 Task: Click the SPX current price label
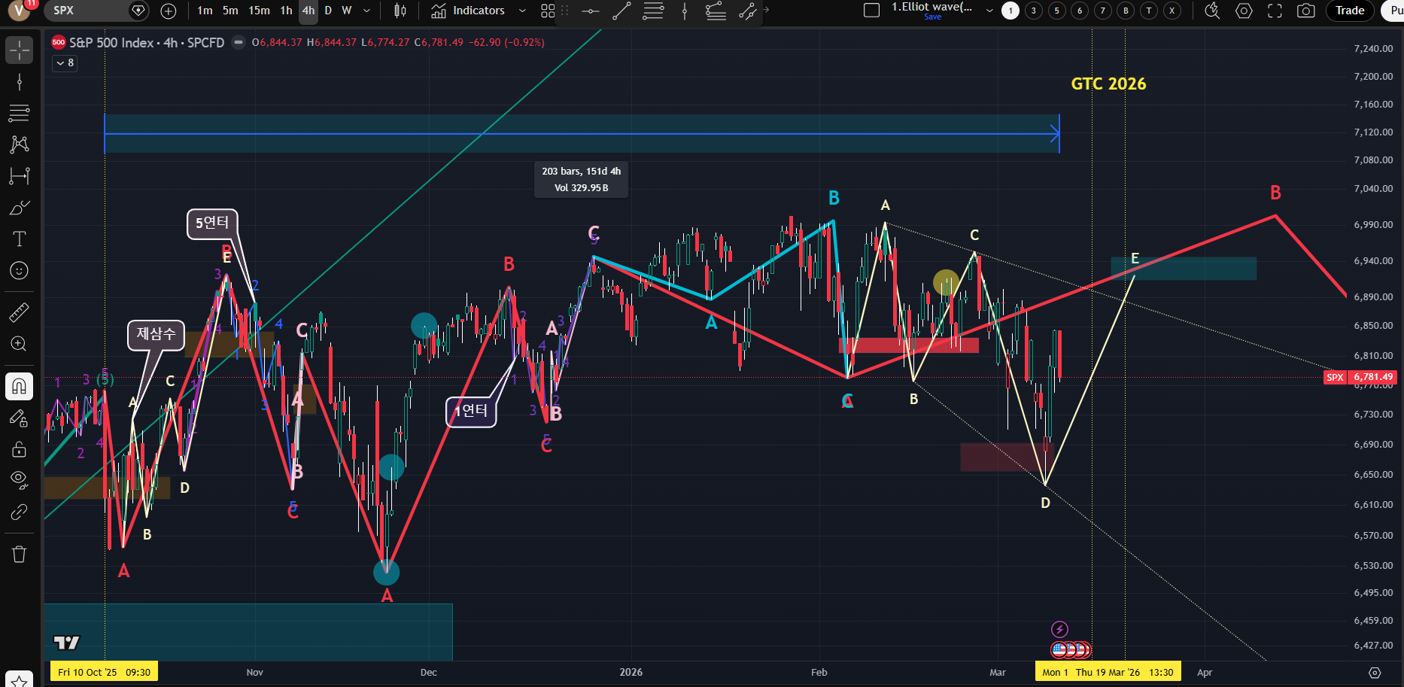tap(1360, 377)
